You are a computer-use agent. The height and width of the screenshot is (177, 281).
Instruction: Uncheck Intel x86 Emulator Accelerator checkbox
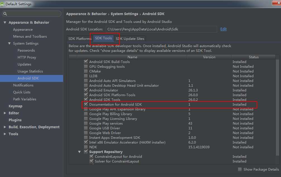pos(86,142)
